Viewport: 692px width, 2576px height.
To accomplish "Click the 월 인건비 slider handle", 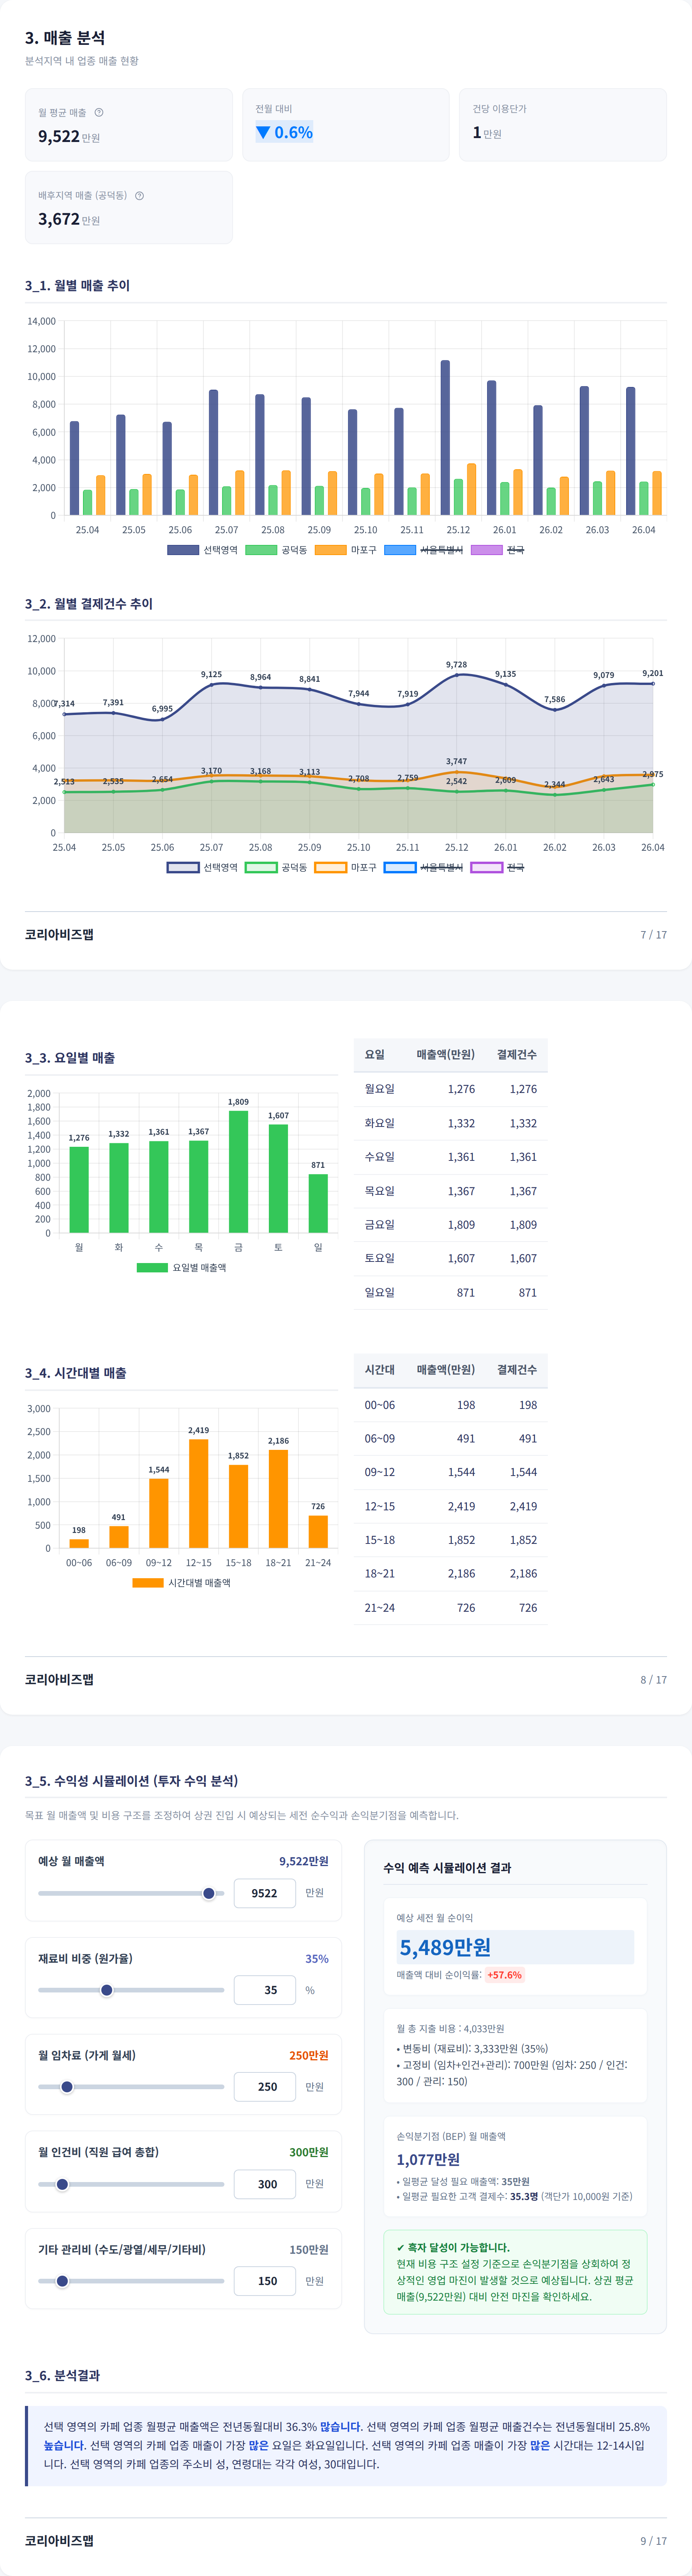I will tap(62, 2184).
